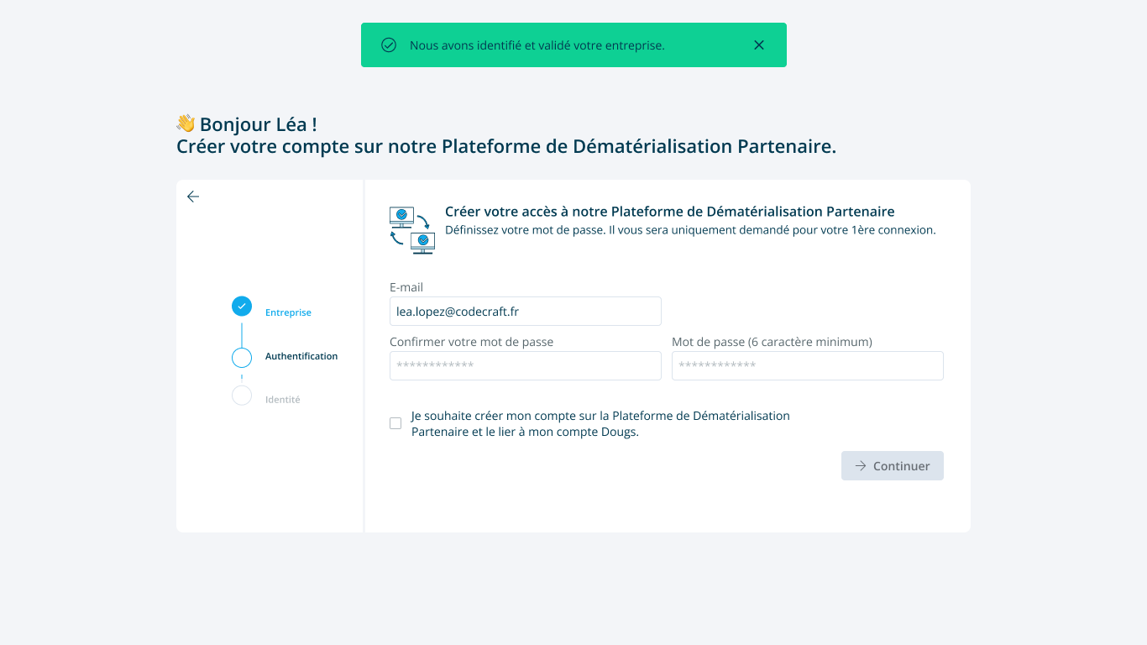Click the two-computers sync illustration icon
The width and height of the screenshot is (1147, 645).
coord(411,229)
